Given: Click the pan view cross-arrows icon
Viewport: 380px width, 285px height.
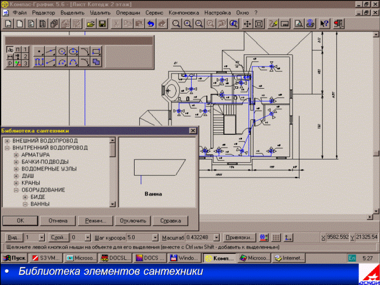Looking at the screenshot, I should tap(247, 24).
